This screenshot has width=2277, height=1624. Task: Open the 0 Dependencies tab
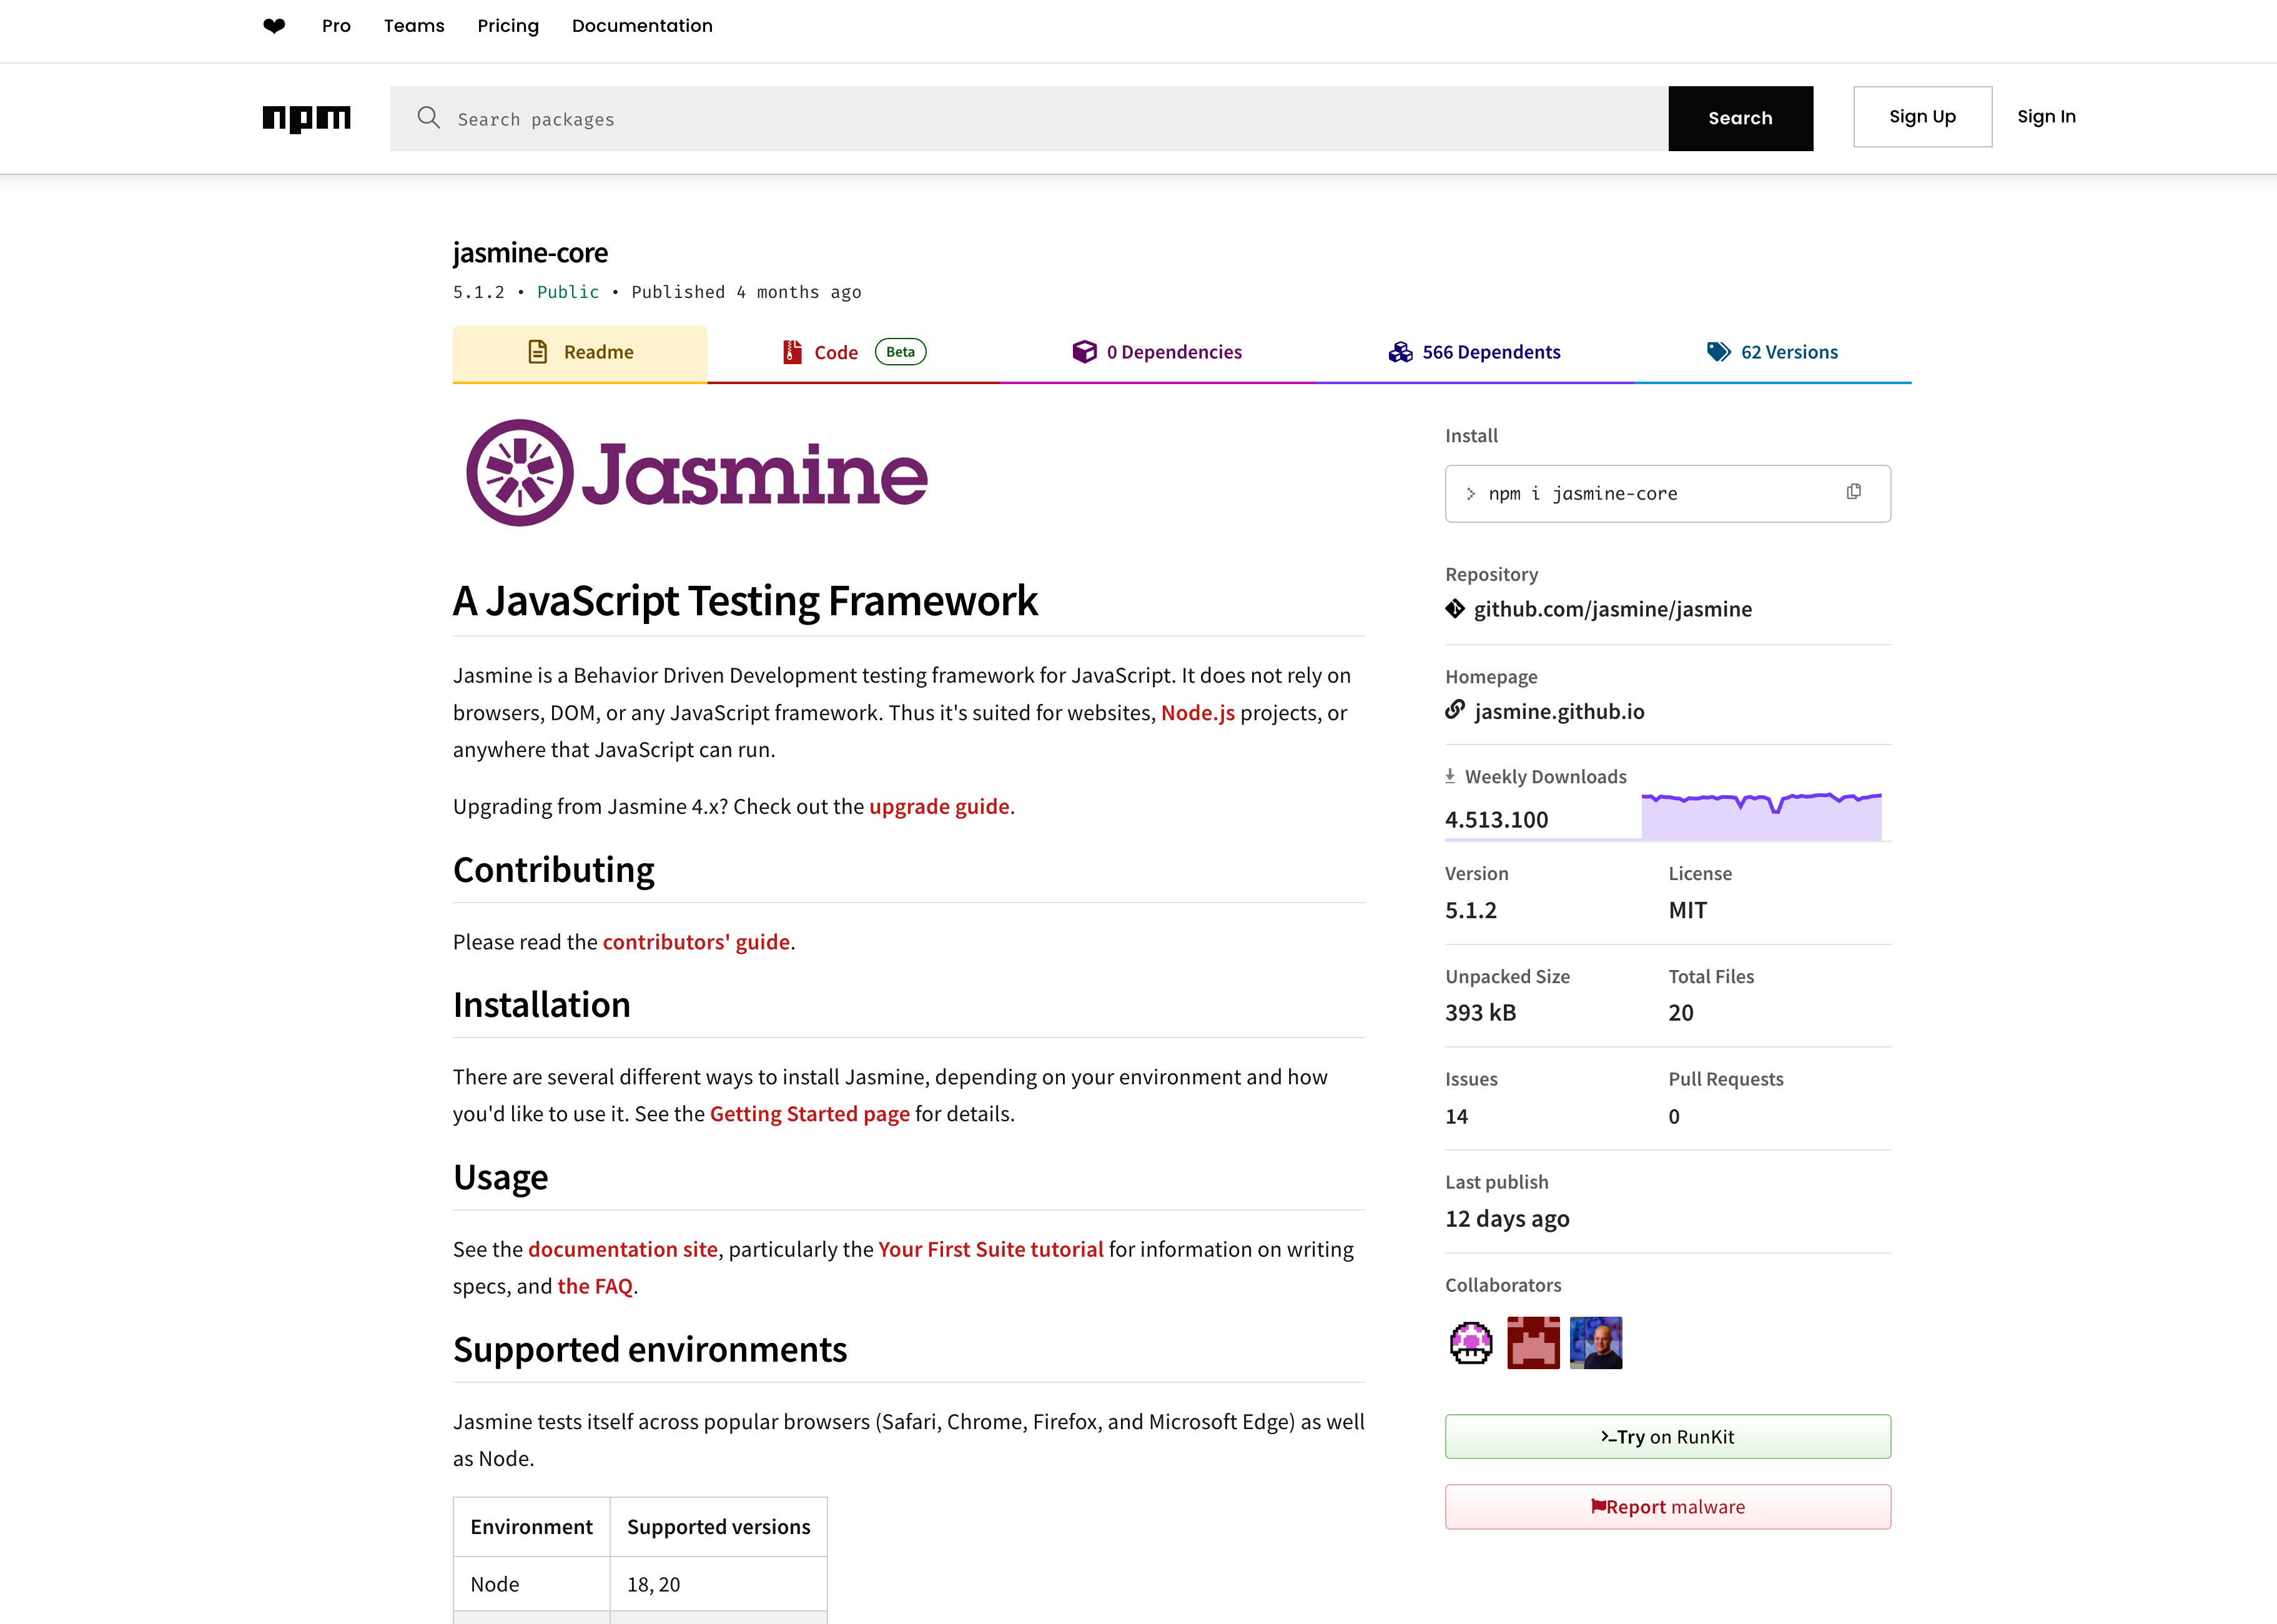click(x=1157, y=353)
